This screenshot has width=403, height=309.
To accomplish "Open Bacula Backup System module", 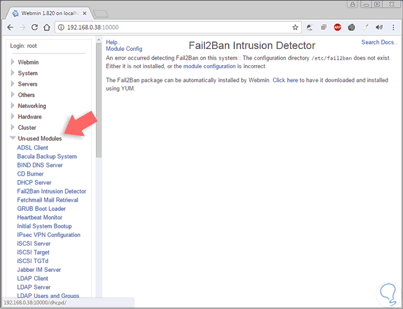I will (x=46, y=156).
